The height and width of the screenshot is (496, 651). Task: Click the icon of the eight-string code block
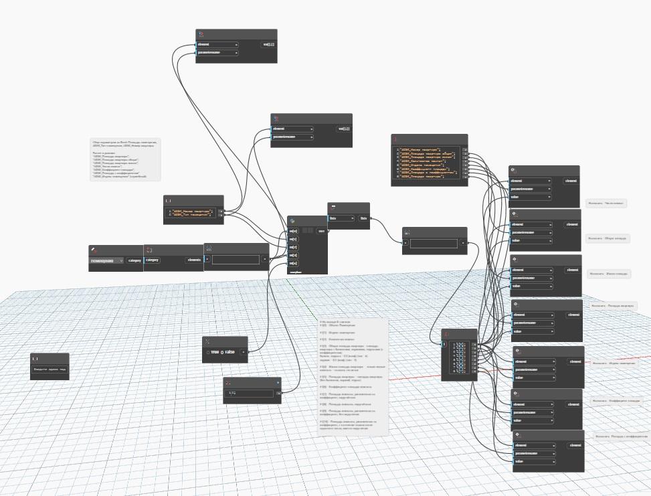point(395,139)
